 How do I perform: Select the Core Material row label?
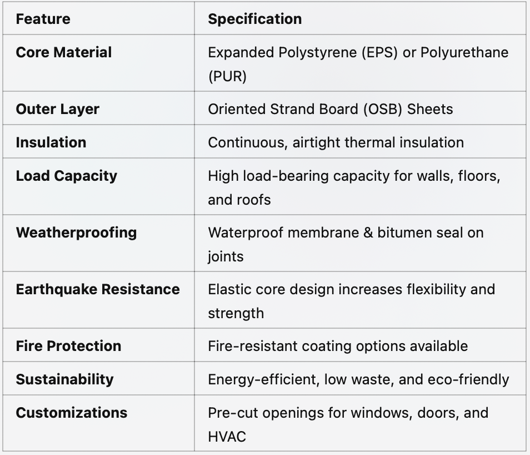point(63,52)
